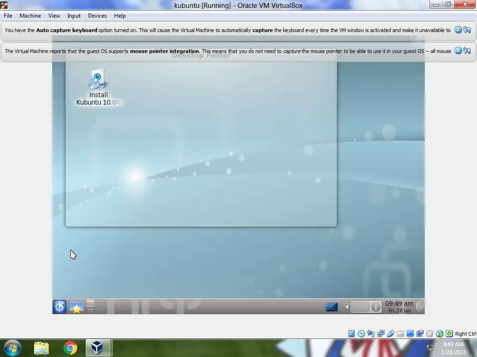Click the network adapters status icon
The height and width of the screenshot is (357, 477).
[381, 334]
